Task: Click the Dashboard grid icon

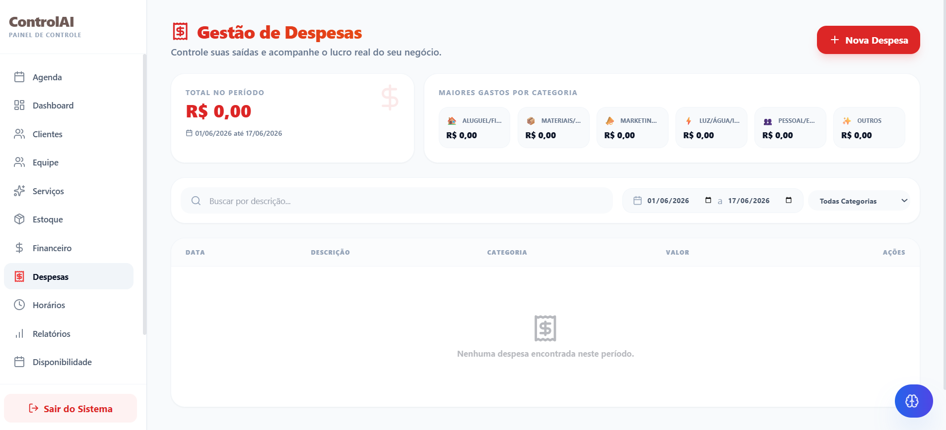Action: click(x=19, y=105)
